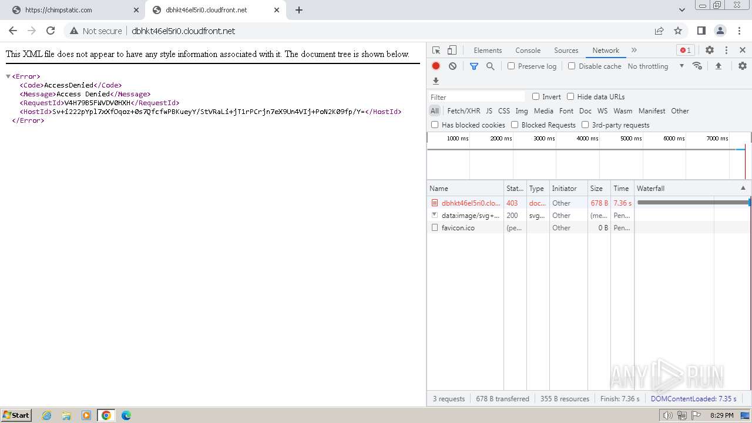Check Blocked Requests checkbox
This screenshot has width=752, height=423.
[x=515, y=125]
